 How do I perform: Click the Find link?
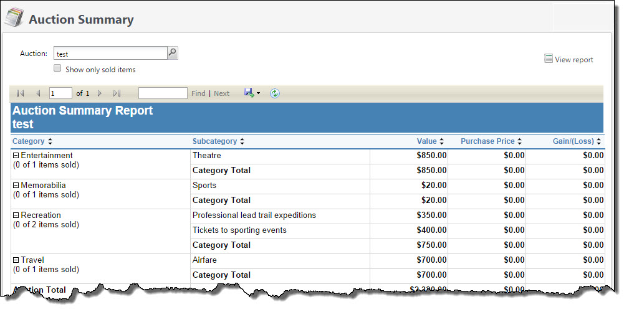198,93
